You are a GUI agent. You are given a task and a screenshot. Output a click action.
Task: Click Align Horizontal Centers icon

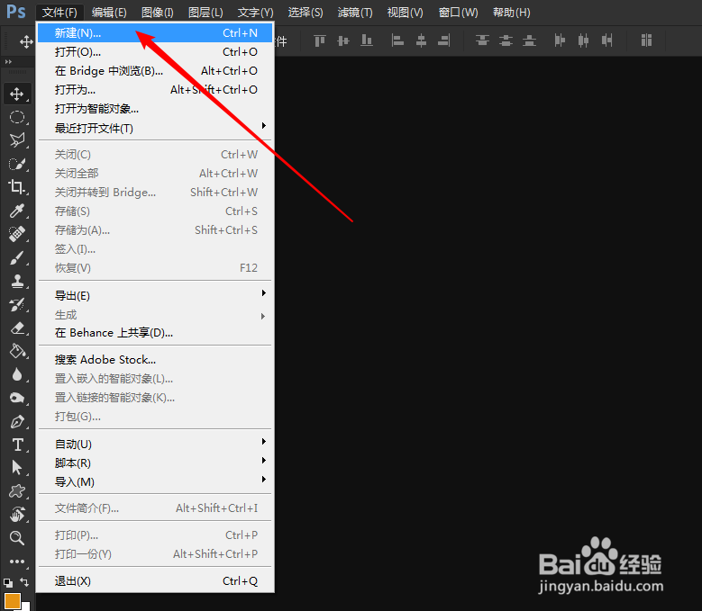pos(421,40)
